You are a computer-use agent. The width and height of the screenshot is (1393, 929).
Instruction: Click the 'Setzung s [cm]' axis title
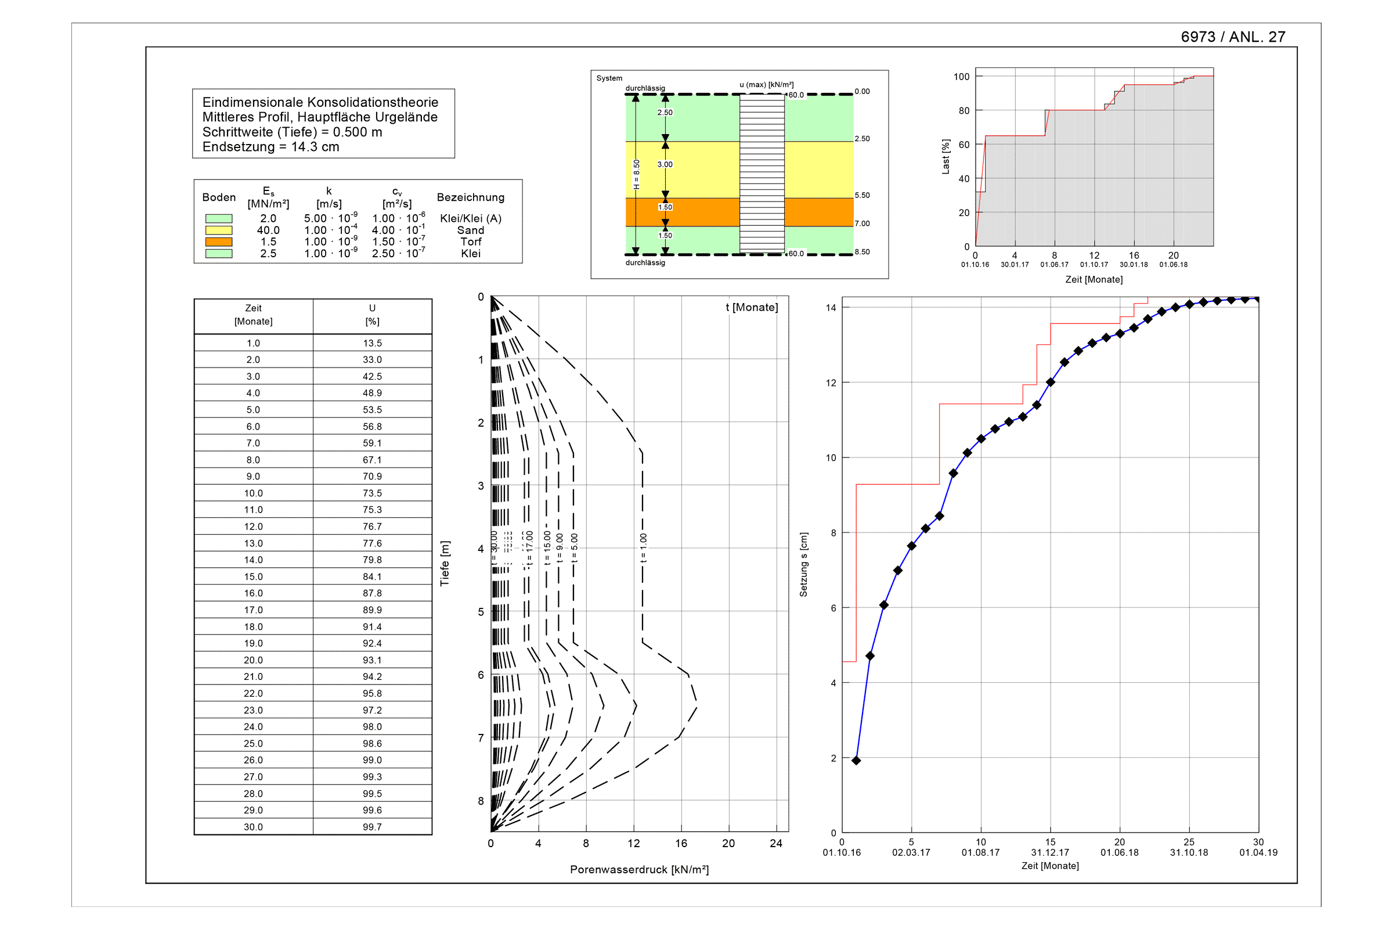[803, 564]
